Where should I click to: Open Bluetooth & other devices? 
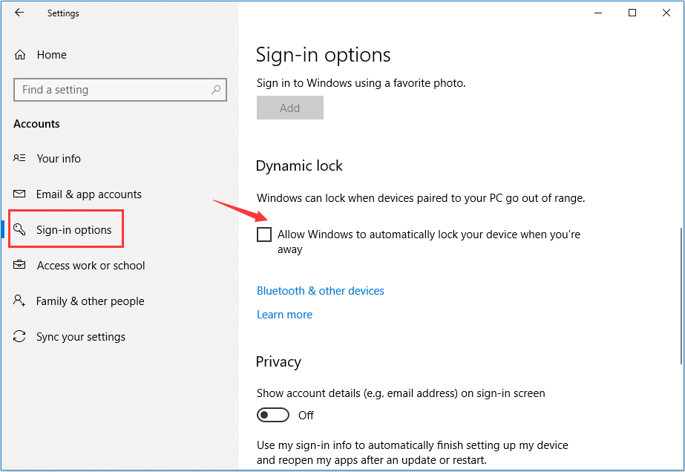320,290
